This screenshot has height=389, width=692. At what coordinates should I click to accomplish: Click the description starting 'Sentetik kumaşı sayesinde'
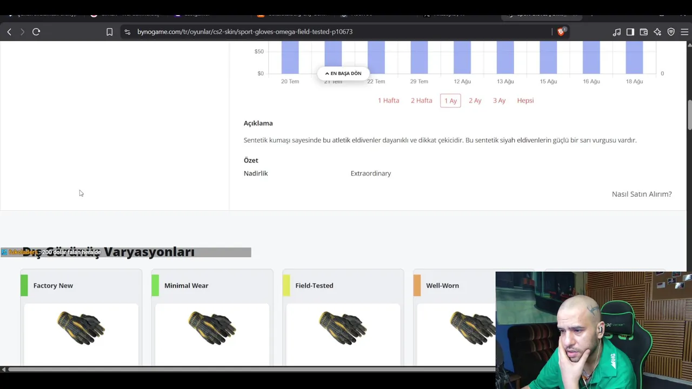point(440,140)
